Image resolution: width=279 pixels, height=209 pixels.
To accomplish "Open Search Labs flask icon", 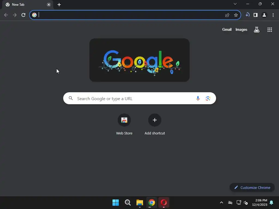I will (257, 30).
